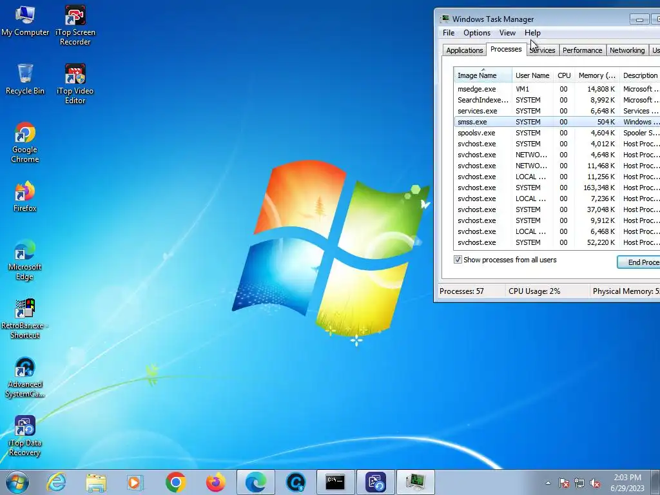Open Chrome from the taskbar
The width and height of the screenshot is (660, 495).
[176, 482]
